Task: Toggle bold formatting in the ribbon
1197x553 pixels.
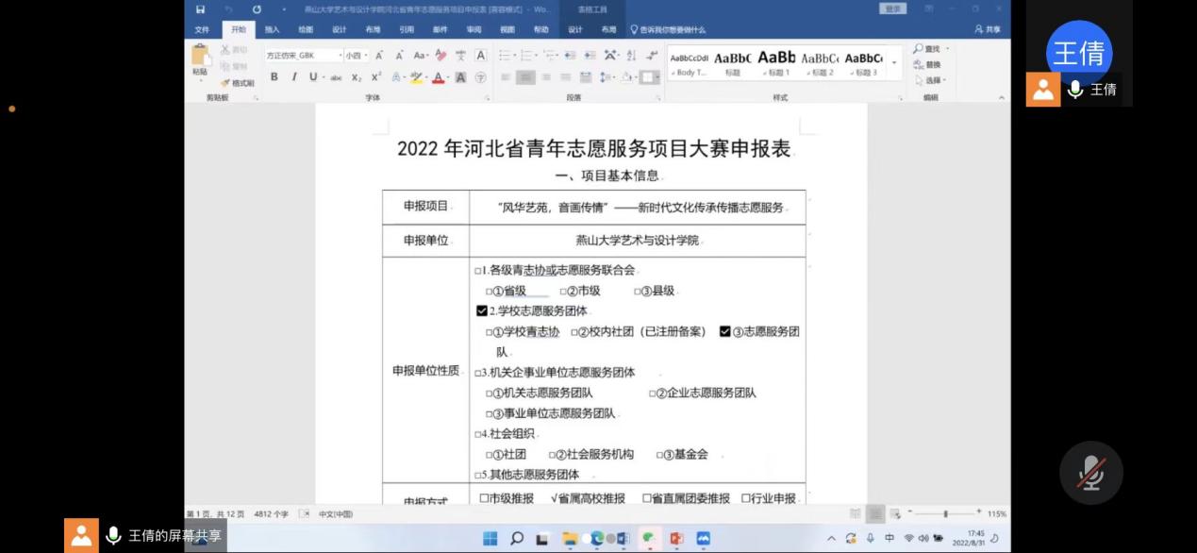Action: 274,77
